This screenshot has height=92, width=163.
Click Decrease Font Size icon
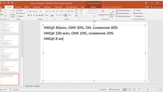[50, 11]
